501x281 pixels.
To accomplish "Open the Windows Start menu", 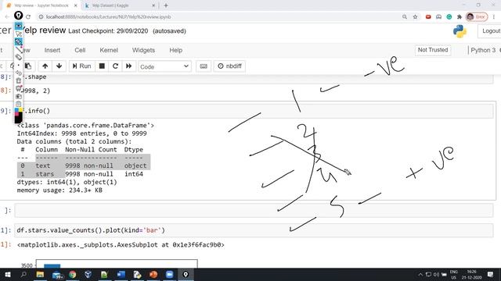I will [7, 274].
